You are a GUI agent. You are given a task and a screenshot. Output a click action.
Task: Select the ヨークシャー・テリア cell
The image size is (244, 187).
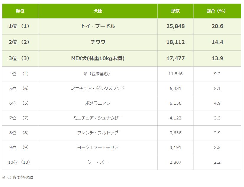point(98,147)
